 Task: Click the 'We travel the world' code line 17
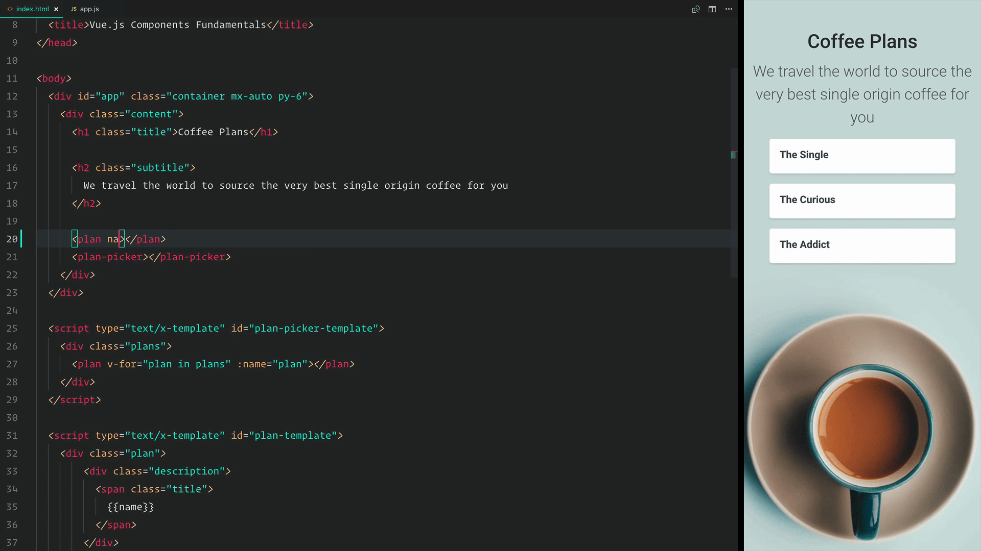(296, 185)
